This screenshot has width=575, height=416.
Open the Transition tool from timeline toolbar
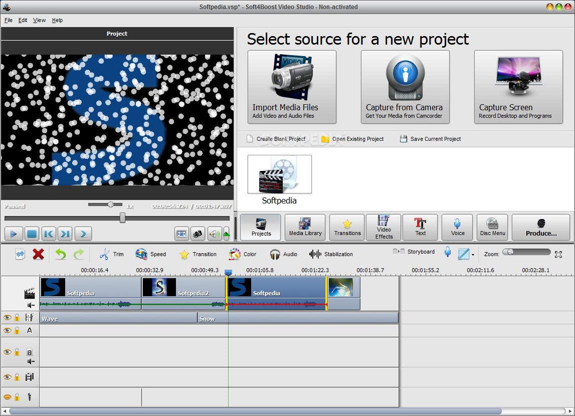[x=198, y=254]
